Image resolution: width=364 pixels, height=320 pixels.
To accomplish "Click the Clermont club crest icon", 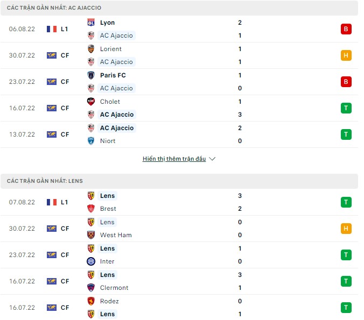I will 91,288.
